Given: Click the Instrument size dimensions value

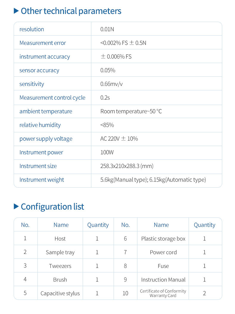Looking at the screenshot, I should pyautogui.click(x=127, y=166).
